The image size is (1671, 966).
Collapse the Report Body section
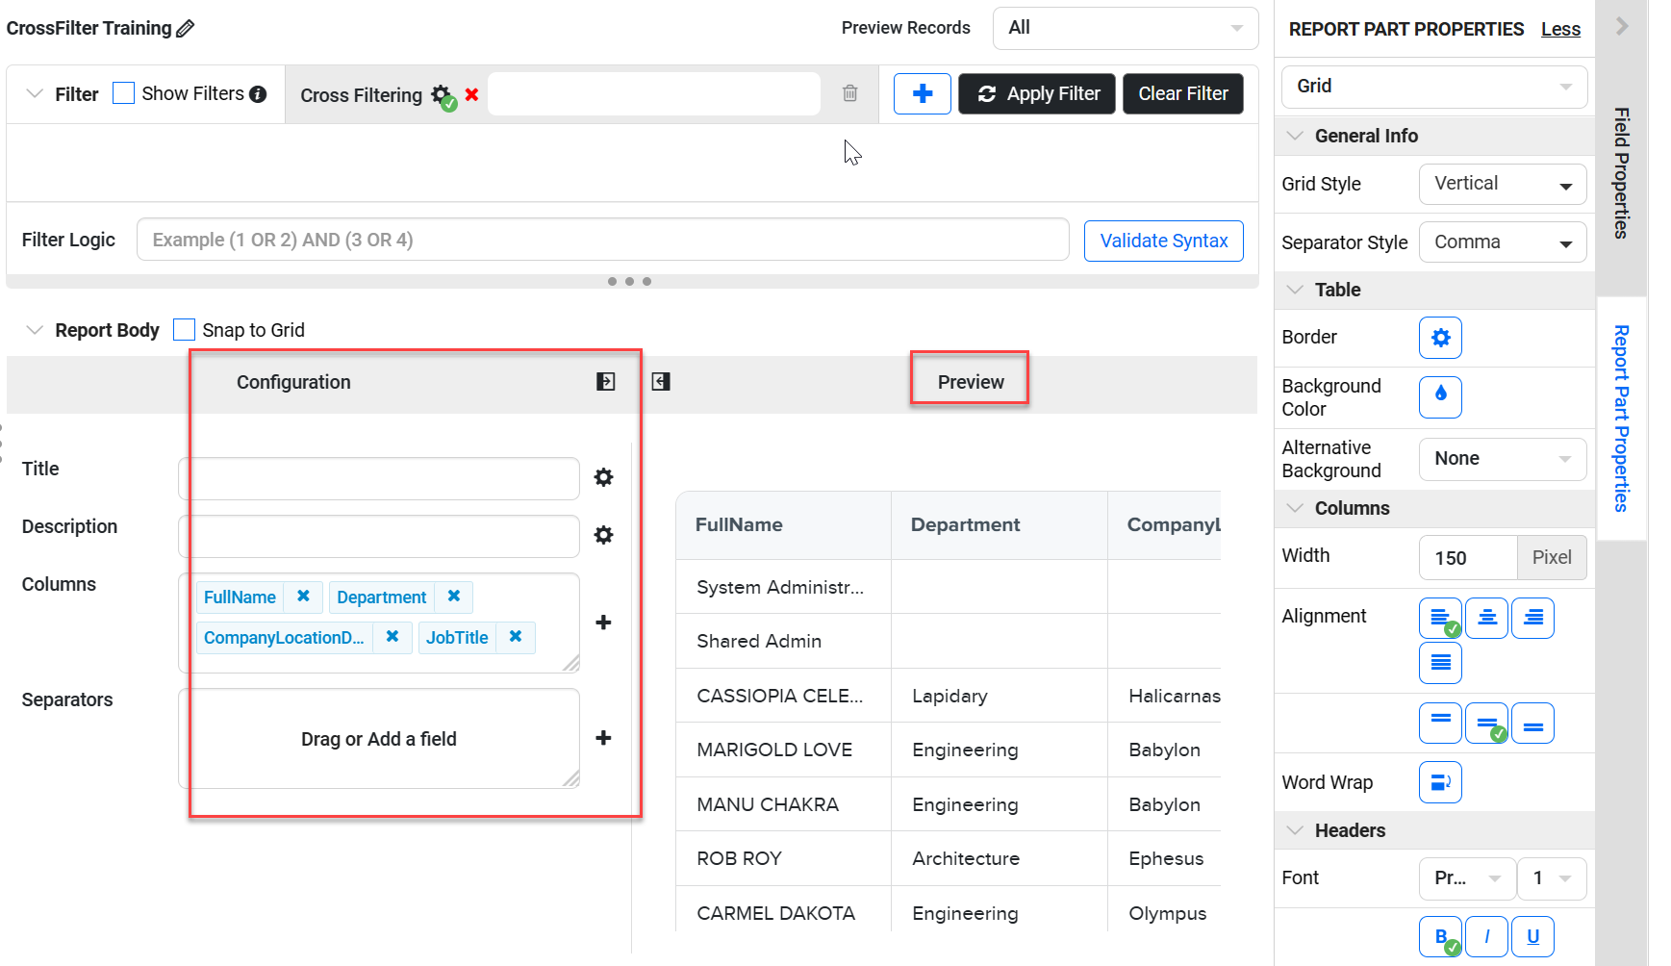tap(35, 330)
